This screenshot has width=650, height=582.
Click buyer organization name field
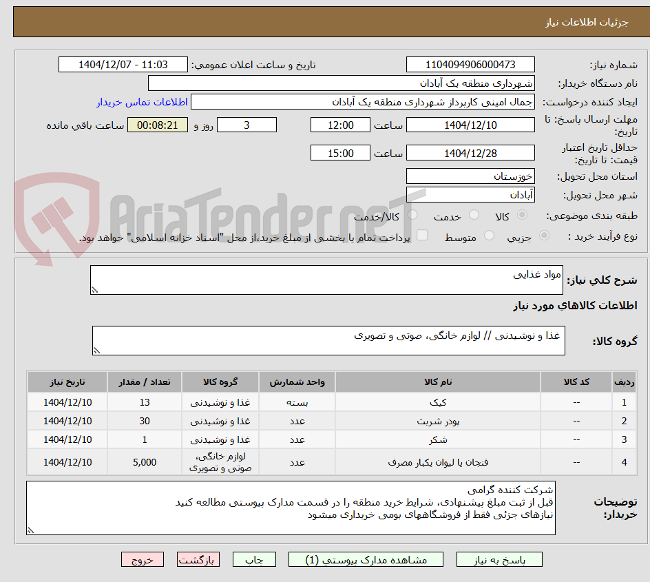point(341,83)
